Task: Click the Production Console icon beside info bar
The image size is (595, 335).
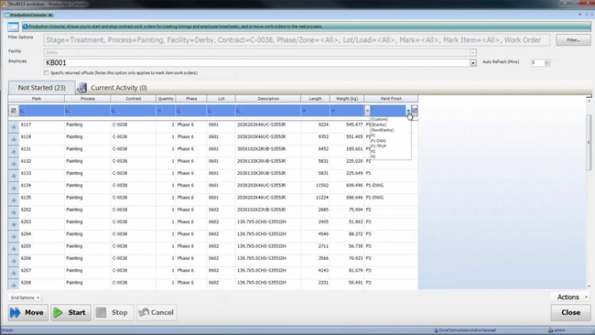Action: tap(13, 27)
